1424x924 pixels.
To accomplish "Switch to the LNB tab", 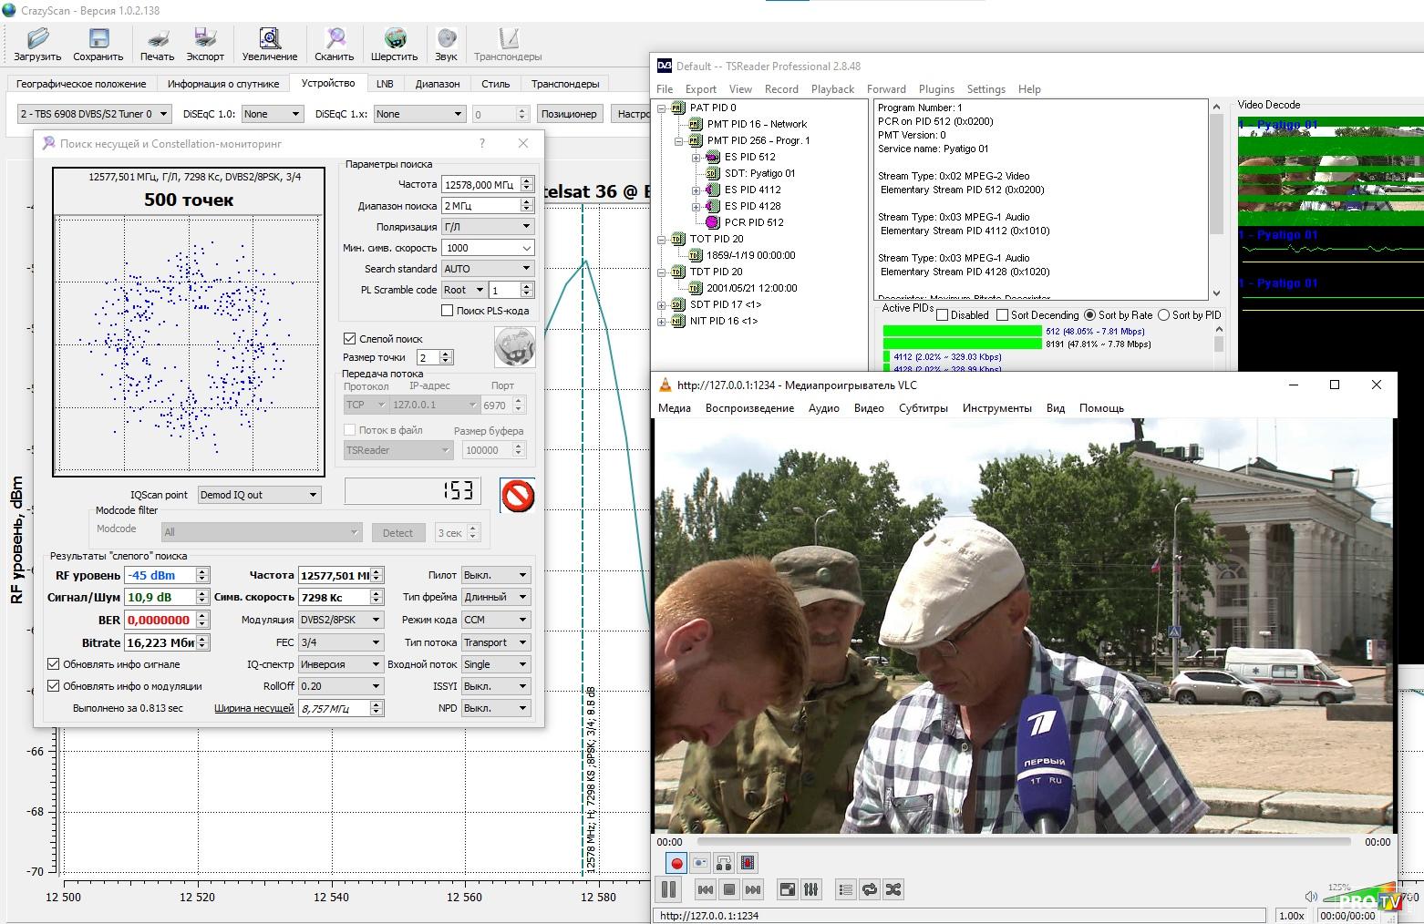I will tap(385, 84).
